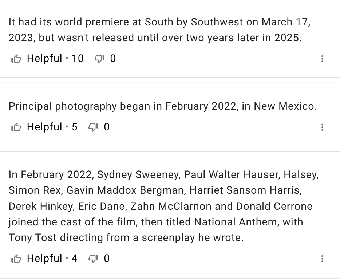Click thumbs-down icon on South by Southwest trivia

(99, 59)
